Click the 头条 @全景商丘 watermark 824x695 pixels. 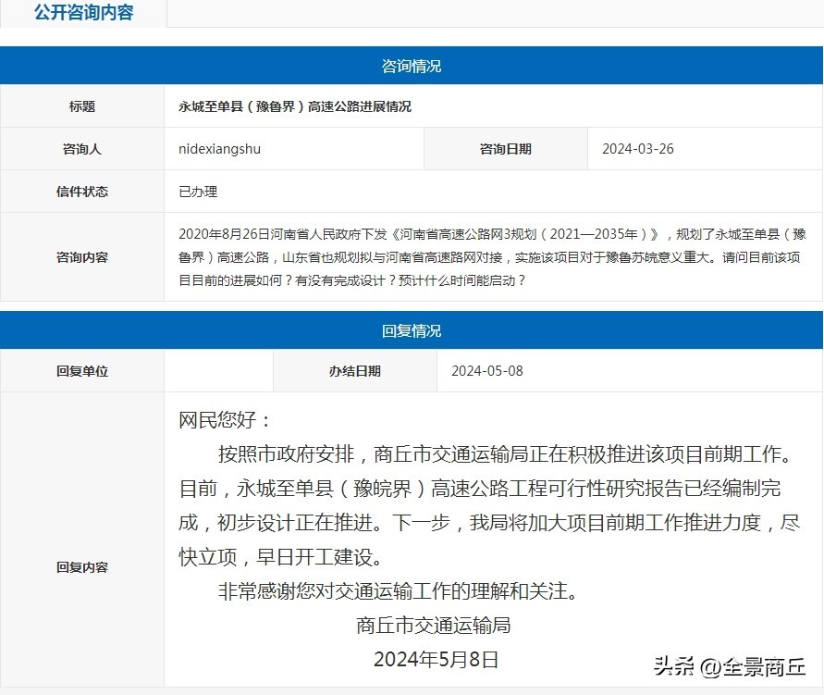tap(730, 666)
